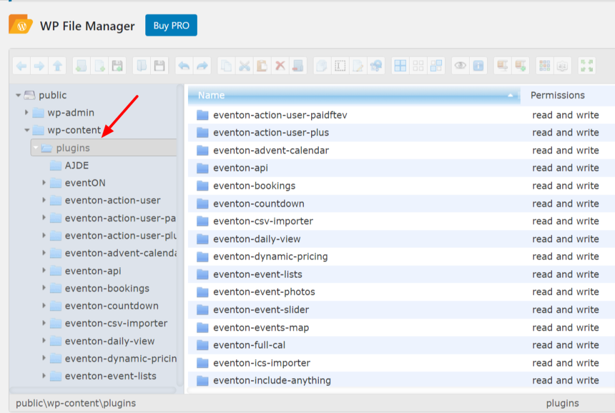
Task: Click the Select all icon
Action: 400,66
